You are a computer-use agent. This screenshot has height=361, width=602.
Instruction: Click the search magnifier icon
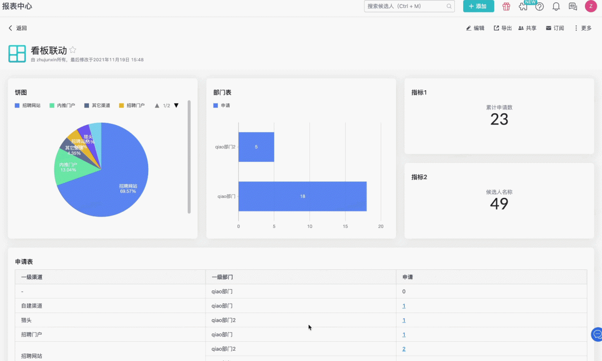pos(449,6)
